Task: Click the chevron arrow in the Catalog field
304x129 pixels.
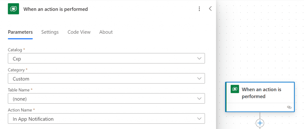Action: 199,58
